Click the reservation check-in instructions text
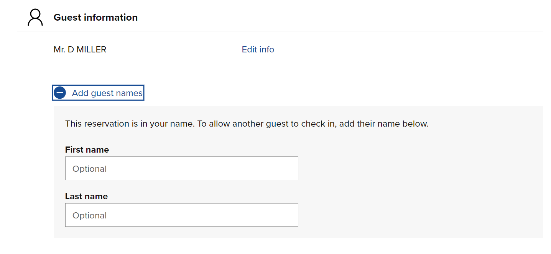Screen dimensions: 551x254 pos(247,124)
